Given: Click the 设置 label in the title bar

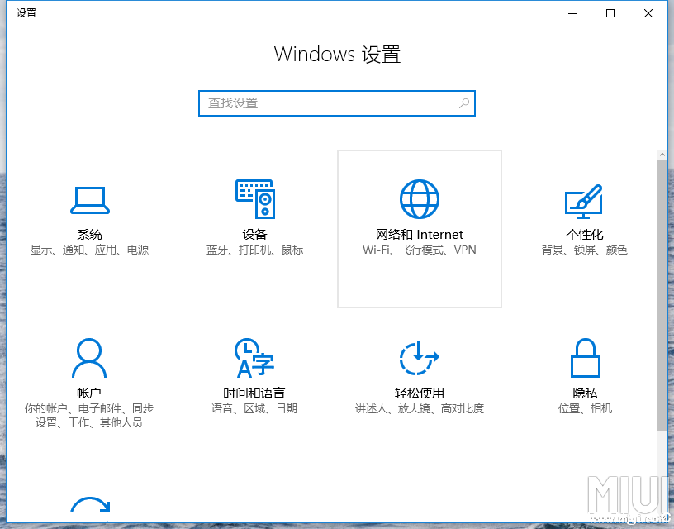Looking at the screenshot, I should 25,12.
